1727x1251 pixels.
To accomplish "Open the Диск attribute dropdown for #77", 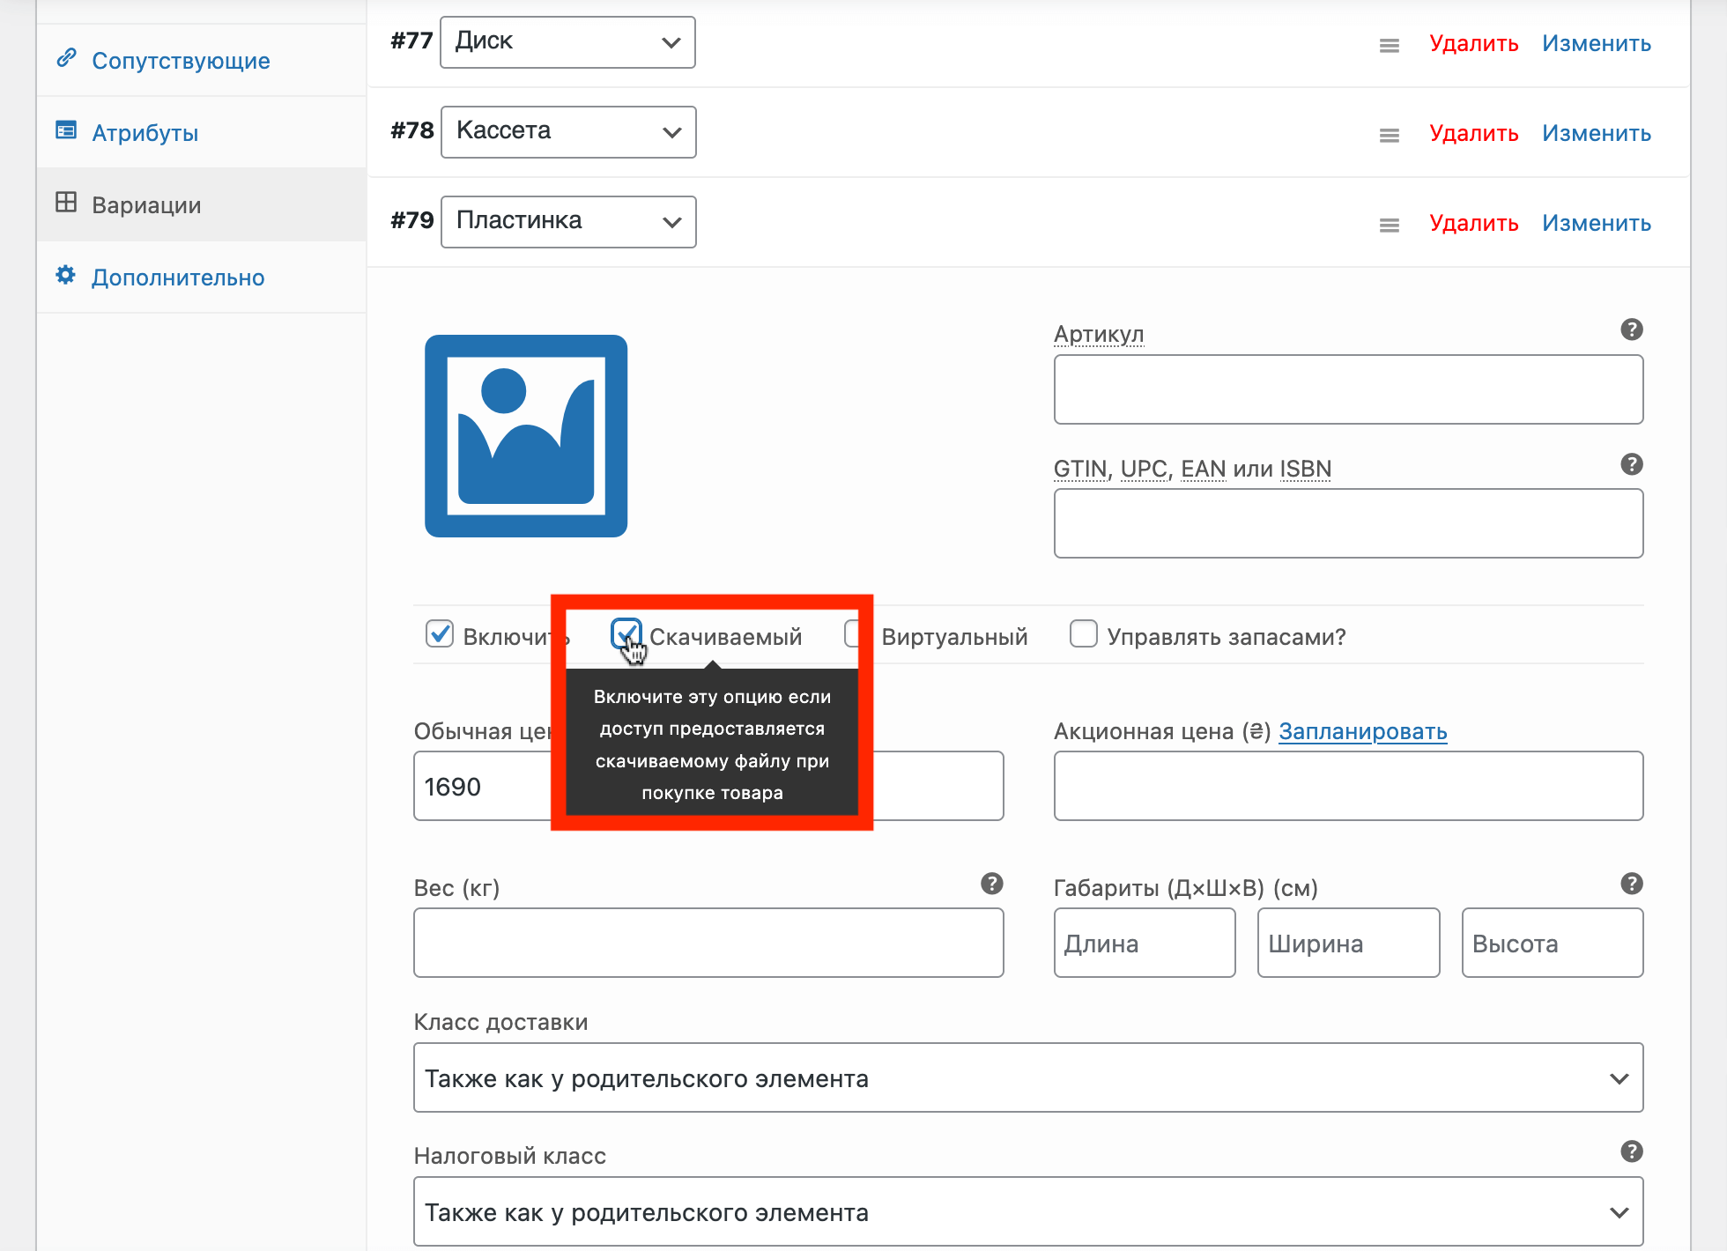I will tap(567, 42).
